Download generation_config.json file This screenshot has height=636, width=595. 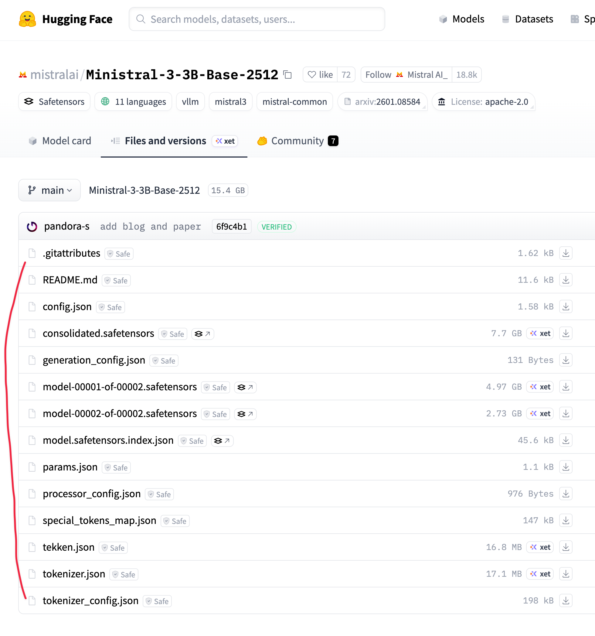[x=566, y=360]
